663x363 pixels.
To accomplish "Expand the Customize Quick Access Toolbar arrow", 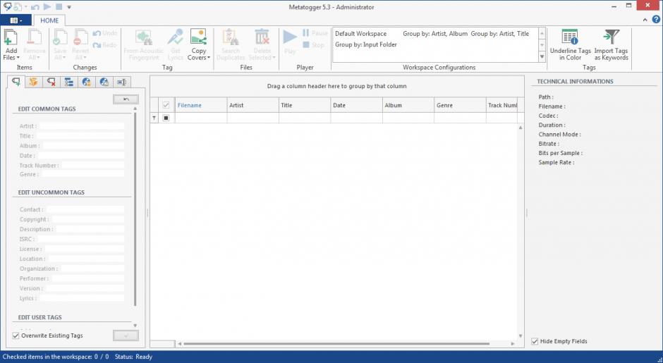I will [x=69, y=7].
